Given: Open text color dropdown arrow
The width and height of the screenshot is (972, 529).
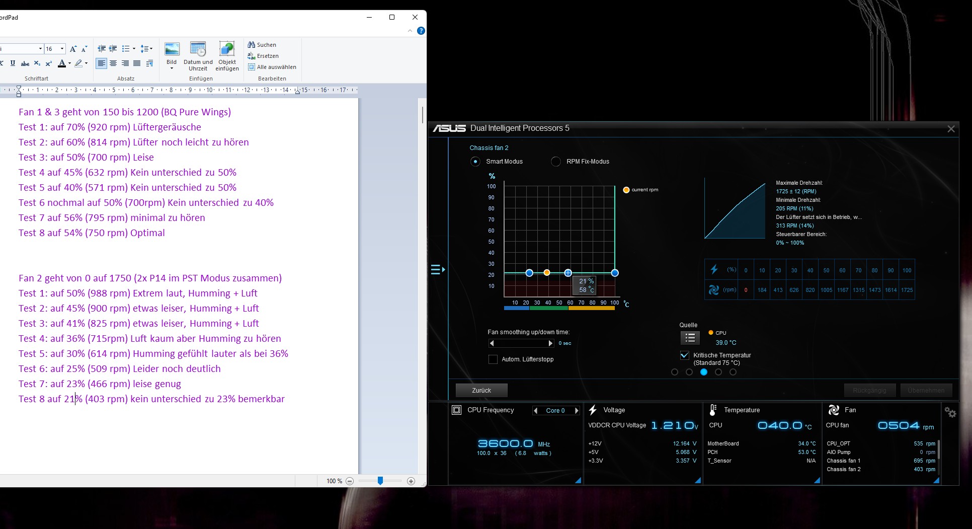Looking at the screenshot, I should coord(69,63).
